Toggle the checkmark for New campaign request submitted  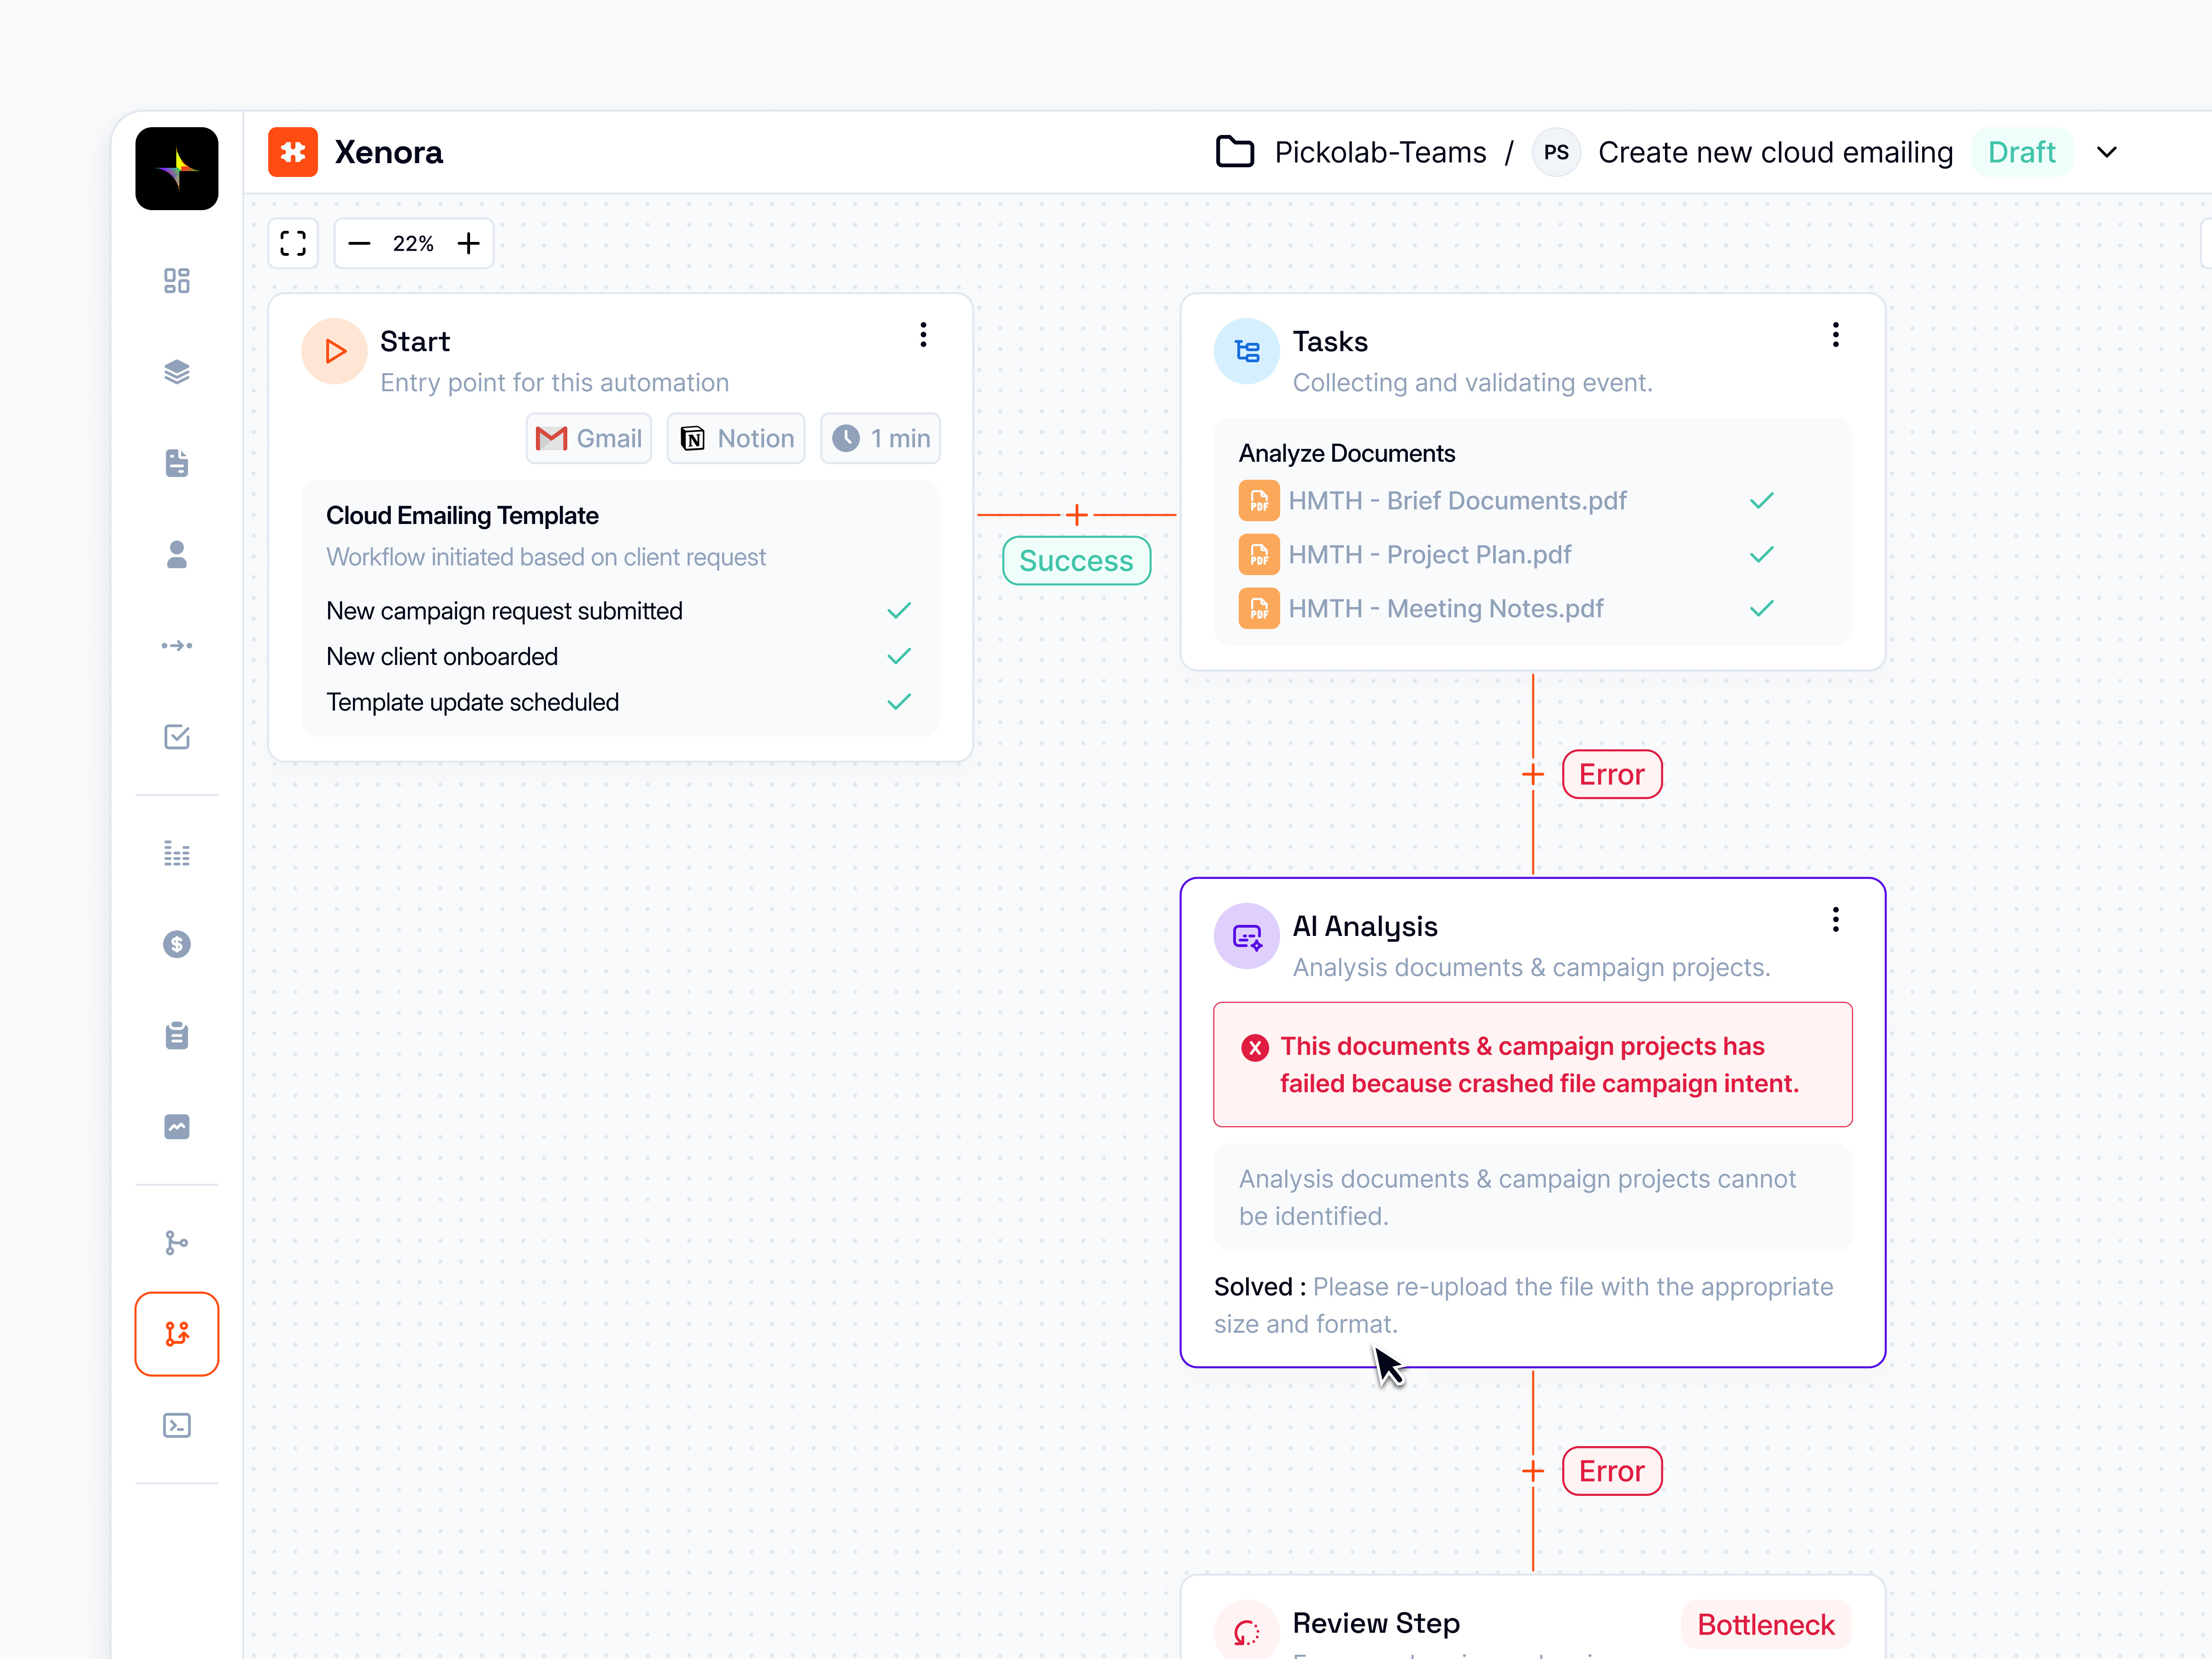coord(898,610)
